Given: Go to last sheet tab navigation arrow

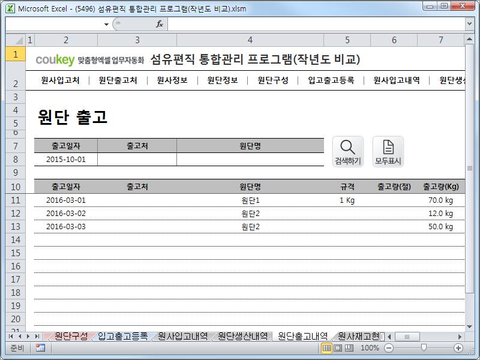Looking at the screenshot, I should coord(37,337).
